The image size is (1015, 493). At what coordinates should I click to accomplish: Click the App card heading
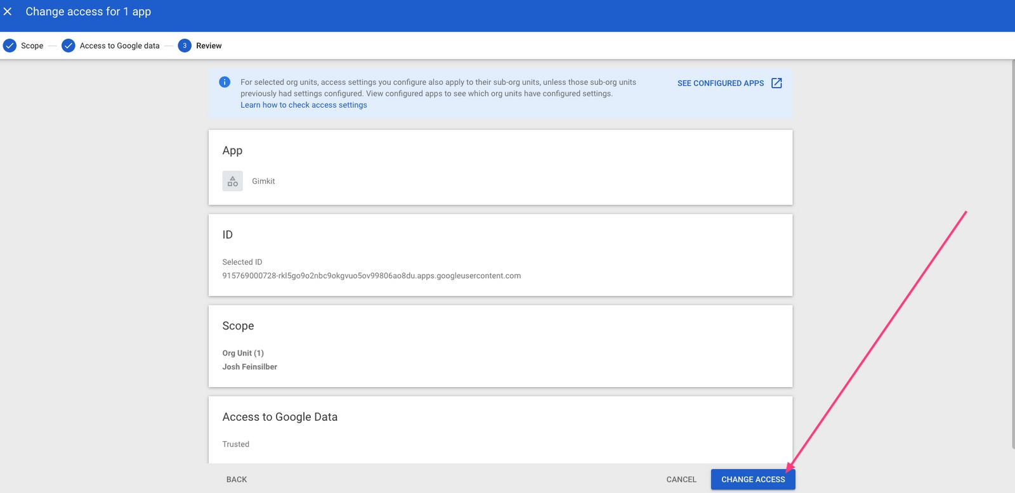coord(232,151)
